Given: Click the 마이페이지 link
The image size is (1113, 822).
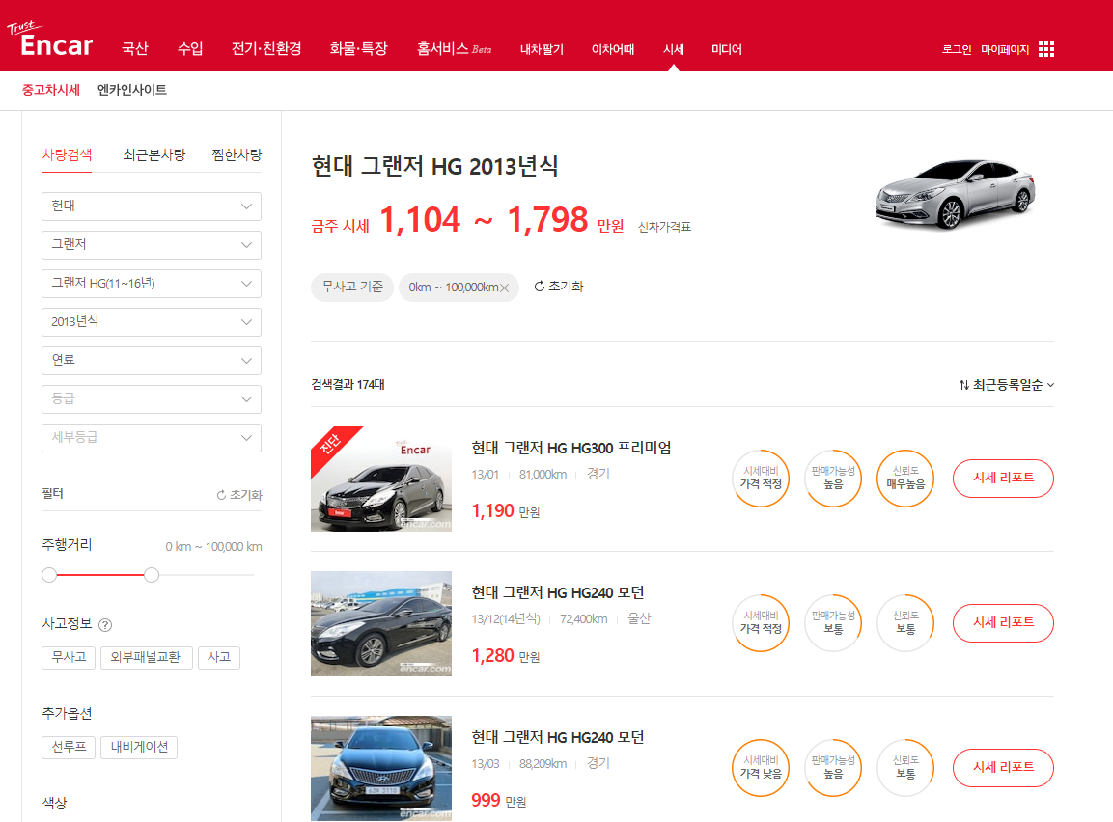Looking at the screenshot, I should pyautogui.click(x=1005, y=49).
